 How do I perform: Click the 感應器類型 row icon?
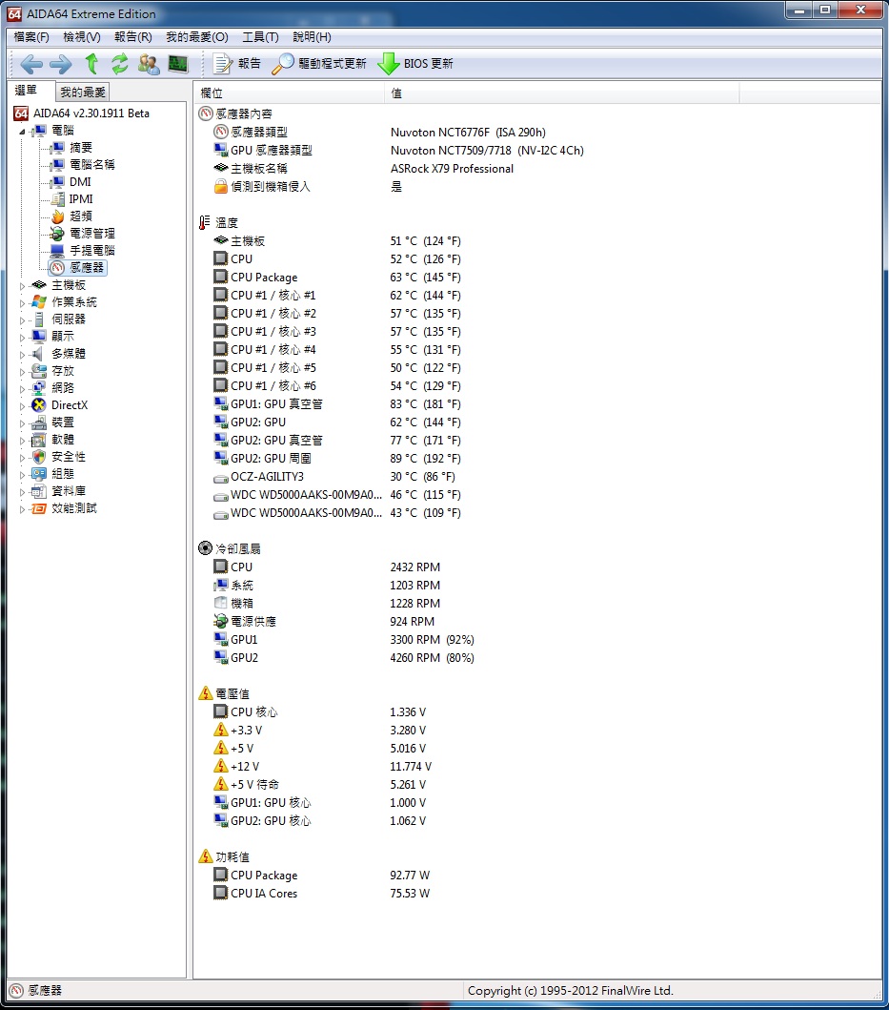(x=221, y=132)
